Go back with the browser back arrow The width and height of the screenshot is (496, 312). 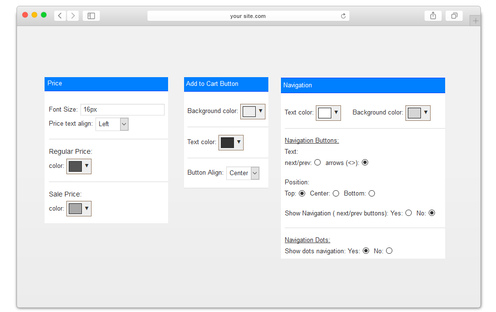60,16
